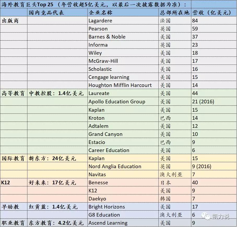Click 日本 in the Benesse row
237x227 pixels.
pyautogui.click(x=165, y=182)
